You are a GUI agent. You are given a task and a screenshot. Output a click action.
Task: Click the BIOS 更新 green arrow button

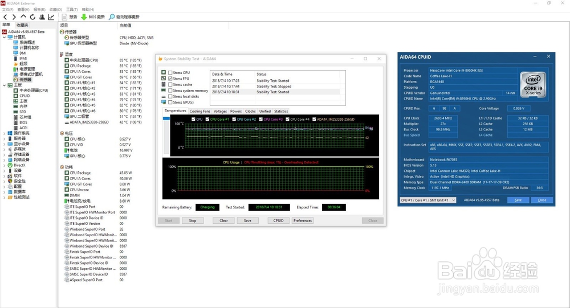93,17
